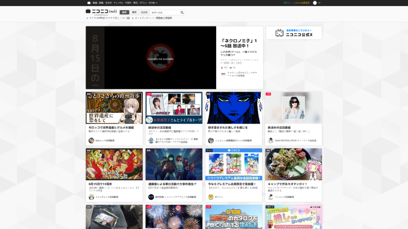
Task: Click the viewer count icon beside featured broadcast
Action: (x=222, y=68)
